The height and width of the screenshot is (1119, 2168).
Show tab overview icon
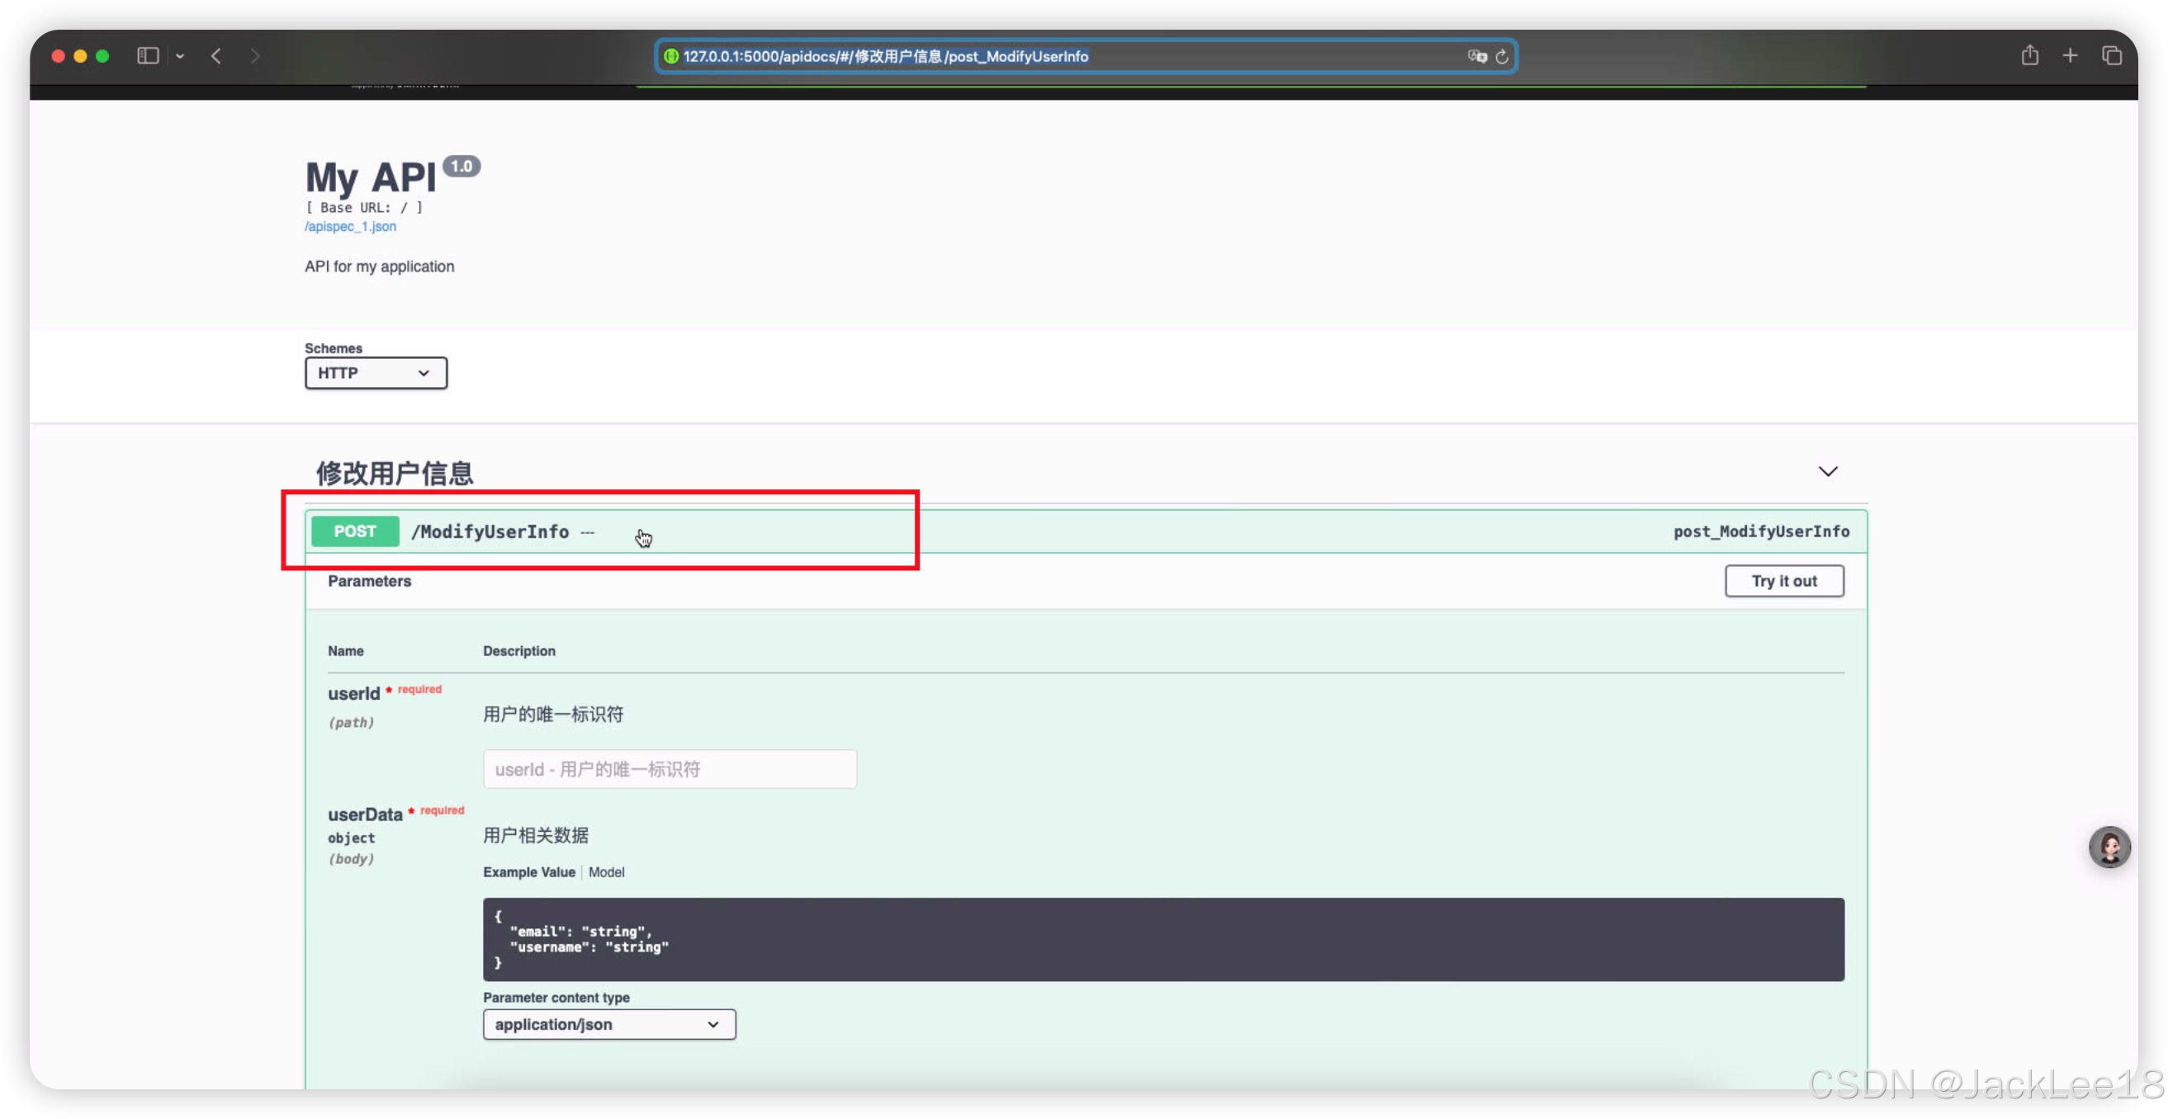2111,55
